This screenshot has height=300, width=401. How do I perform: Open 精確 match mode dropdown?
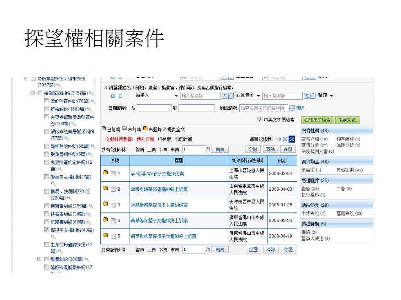tap(325, 96)
